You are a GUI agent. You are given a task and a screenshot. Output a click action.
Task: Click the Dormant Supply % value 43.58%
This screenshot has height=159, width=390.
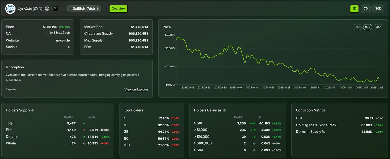(368, 132)
